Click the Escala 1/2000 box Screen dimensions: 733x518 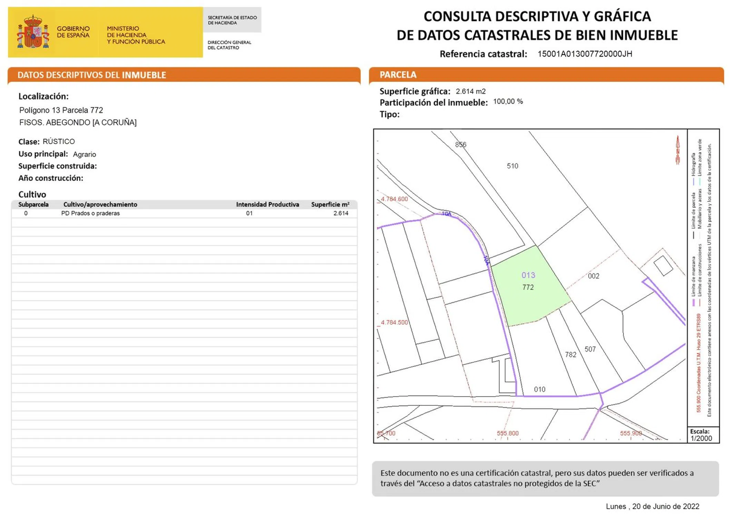tap(703, 435)
